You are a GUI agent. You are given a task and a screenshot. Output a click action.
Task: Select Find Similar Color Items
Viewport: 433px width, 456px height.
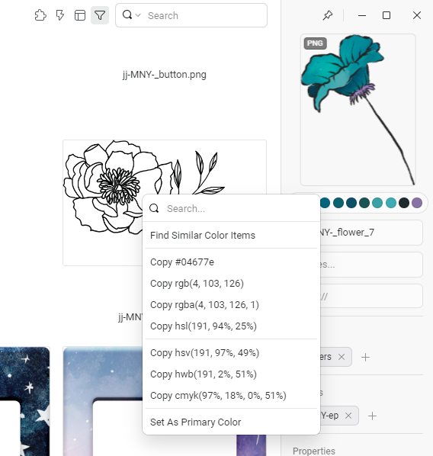(x=203, y=235)
